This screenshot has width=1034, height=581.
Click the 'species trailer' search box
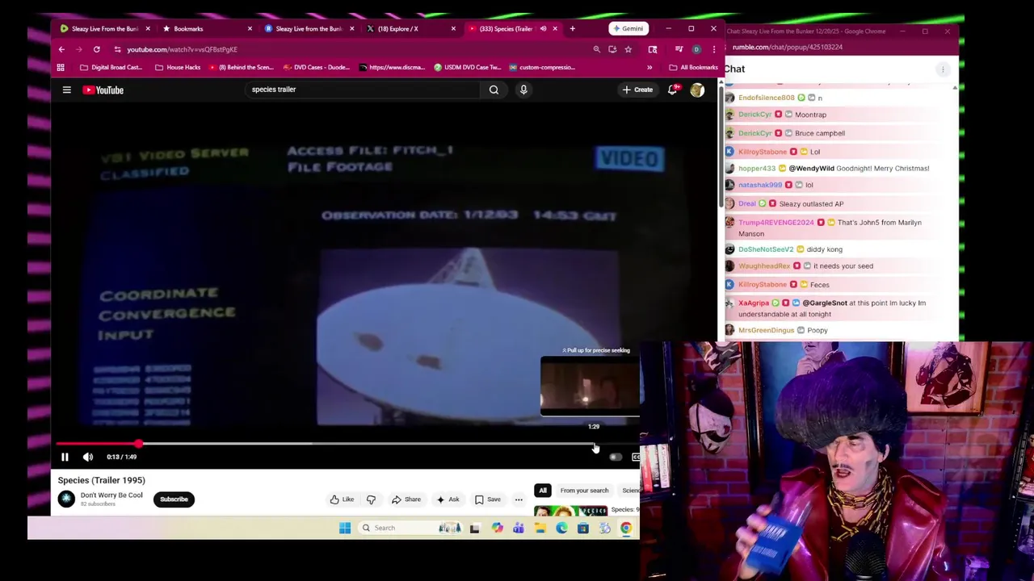(364, 90)
